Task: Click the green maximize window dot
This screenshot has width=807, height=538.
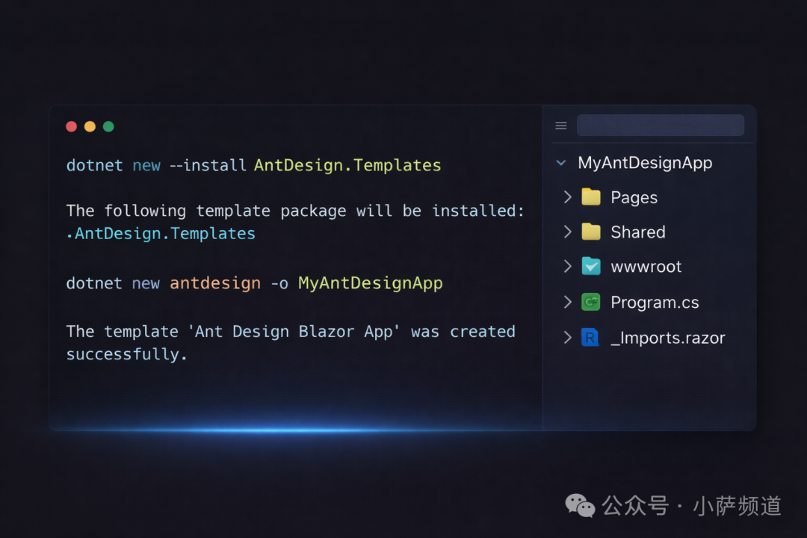Action: point(108,126)
